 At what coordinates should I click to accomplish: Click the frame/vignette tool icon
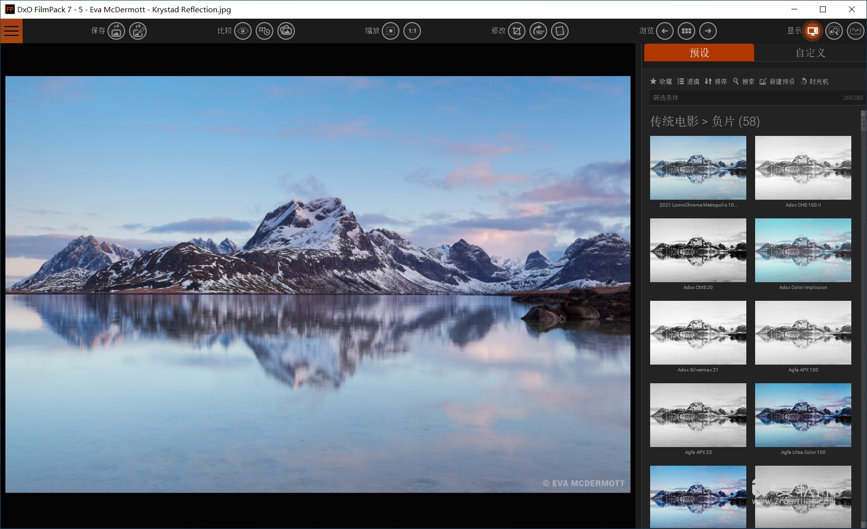pos(560,31)
